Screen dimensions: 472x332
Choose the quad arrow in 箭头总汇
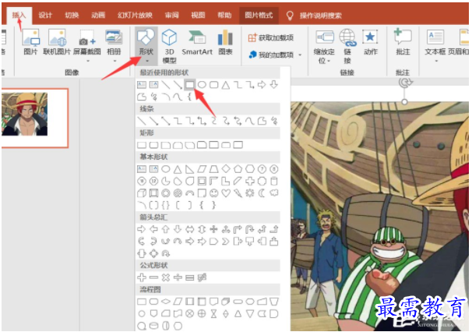213,229
